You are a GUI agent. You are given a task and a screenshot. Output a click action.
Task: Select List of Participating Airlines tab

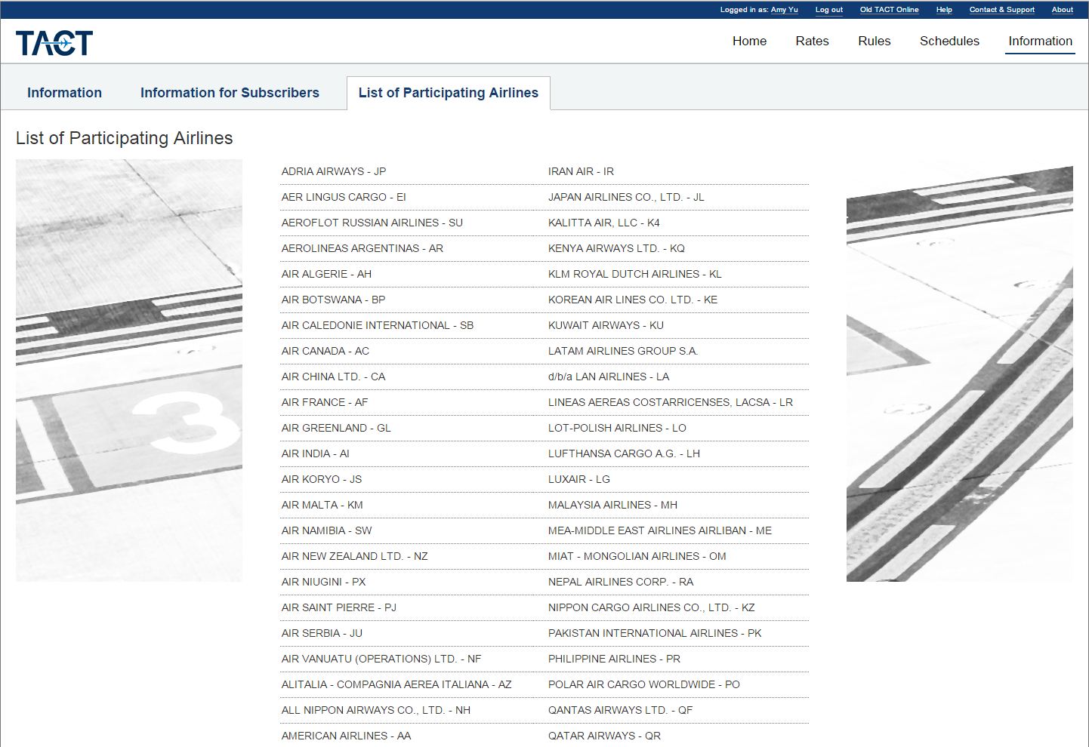click(x=448, y=93)
